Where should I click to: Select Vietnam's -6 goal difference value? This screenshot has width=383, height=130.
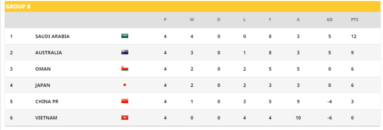(x=329, y=118)
